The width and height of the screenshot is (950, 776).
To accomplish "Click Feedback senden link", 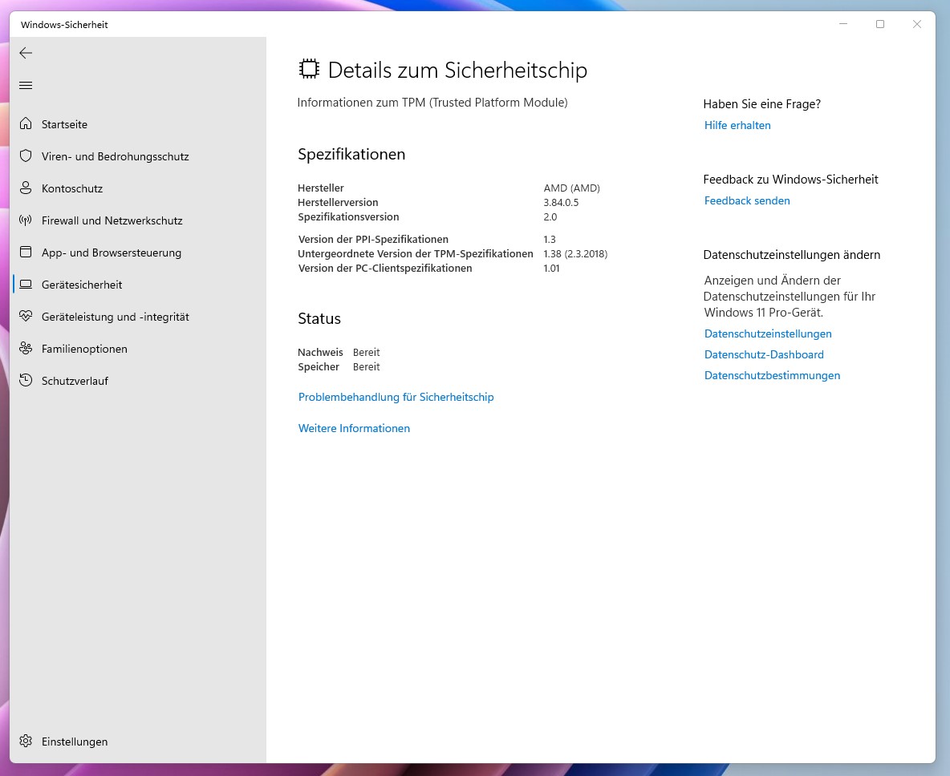I will (746, 200).
